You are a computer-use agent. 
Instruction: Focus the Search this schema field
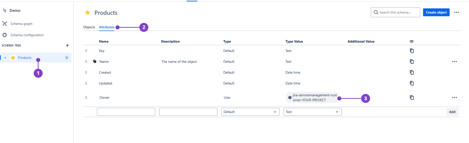tap(395, 12)
